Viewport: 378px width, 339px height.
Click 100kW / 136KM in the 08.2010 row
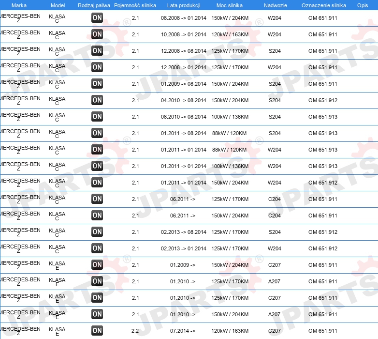(230, 117)
